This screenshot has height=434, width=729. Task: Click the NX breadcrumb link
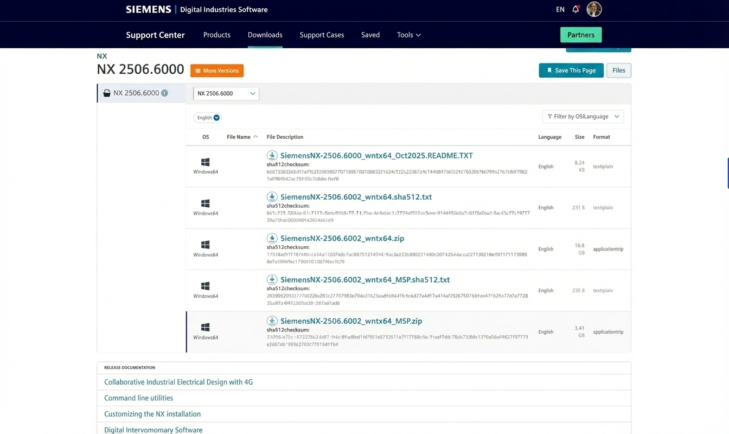102,56
